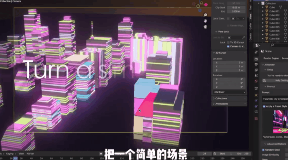Click Cube.003 modifier triangle icon at right
The height and width of the screenshot is (160, 288).
(x=285, y=19)
